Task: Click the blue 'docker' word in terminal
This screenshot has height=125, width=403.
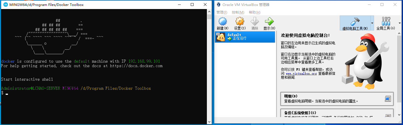Action: coord(8,61)
